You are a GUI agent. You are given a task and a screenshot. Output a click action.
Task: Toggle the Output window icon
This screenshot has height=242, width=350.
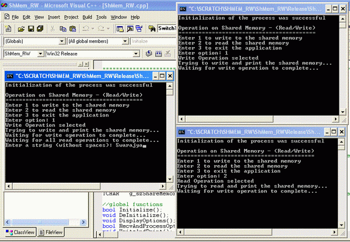130,29
